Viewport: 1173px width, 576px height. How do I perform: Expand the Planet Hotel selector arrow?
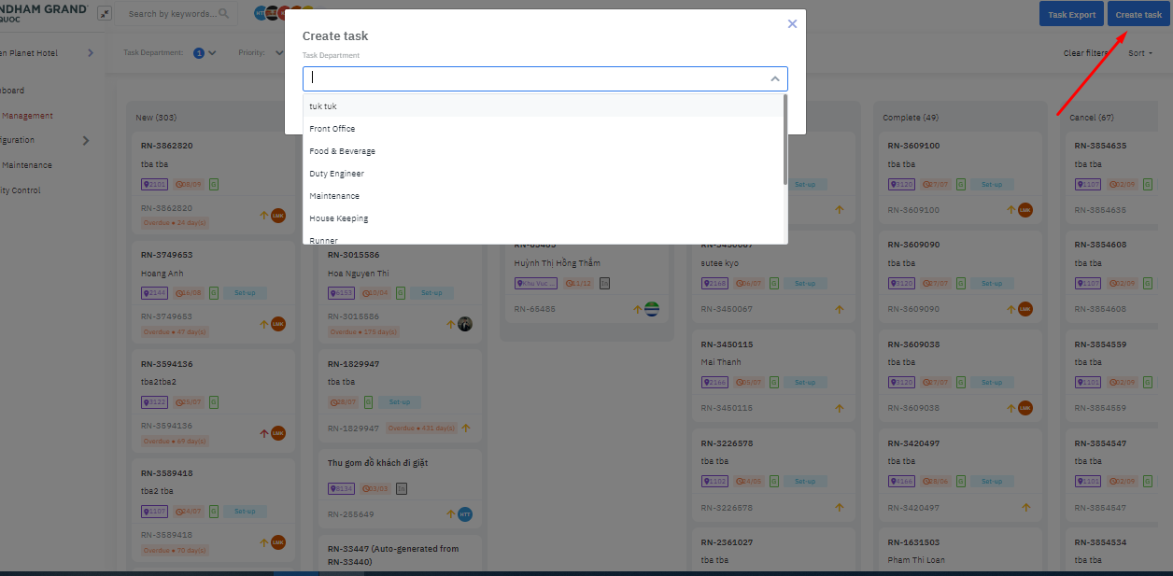point(91,53)
